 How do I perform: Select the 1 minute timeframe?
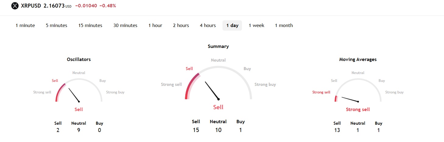click(x=25, y=25)
